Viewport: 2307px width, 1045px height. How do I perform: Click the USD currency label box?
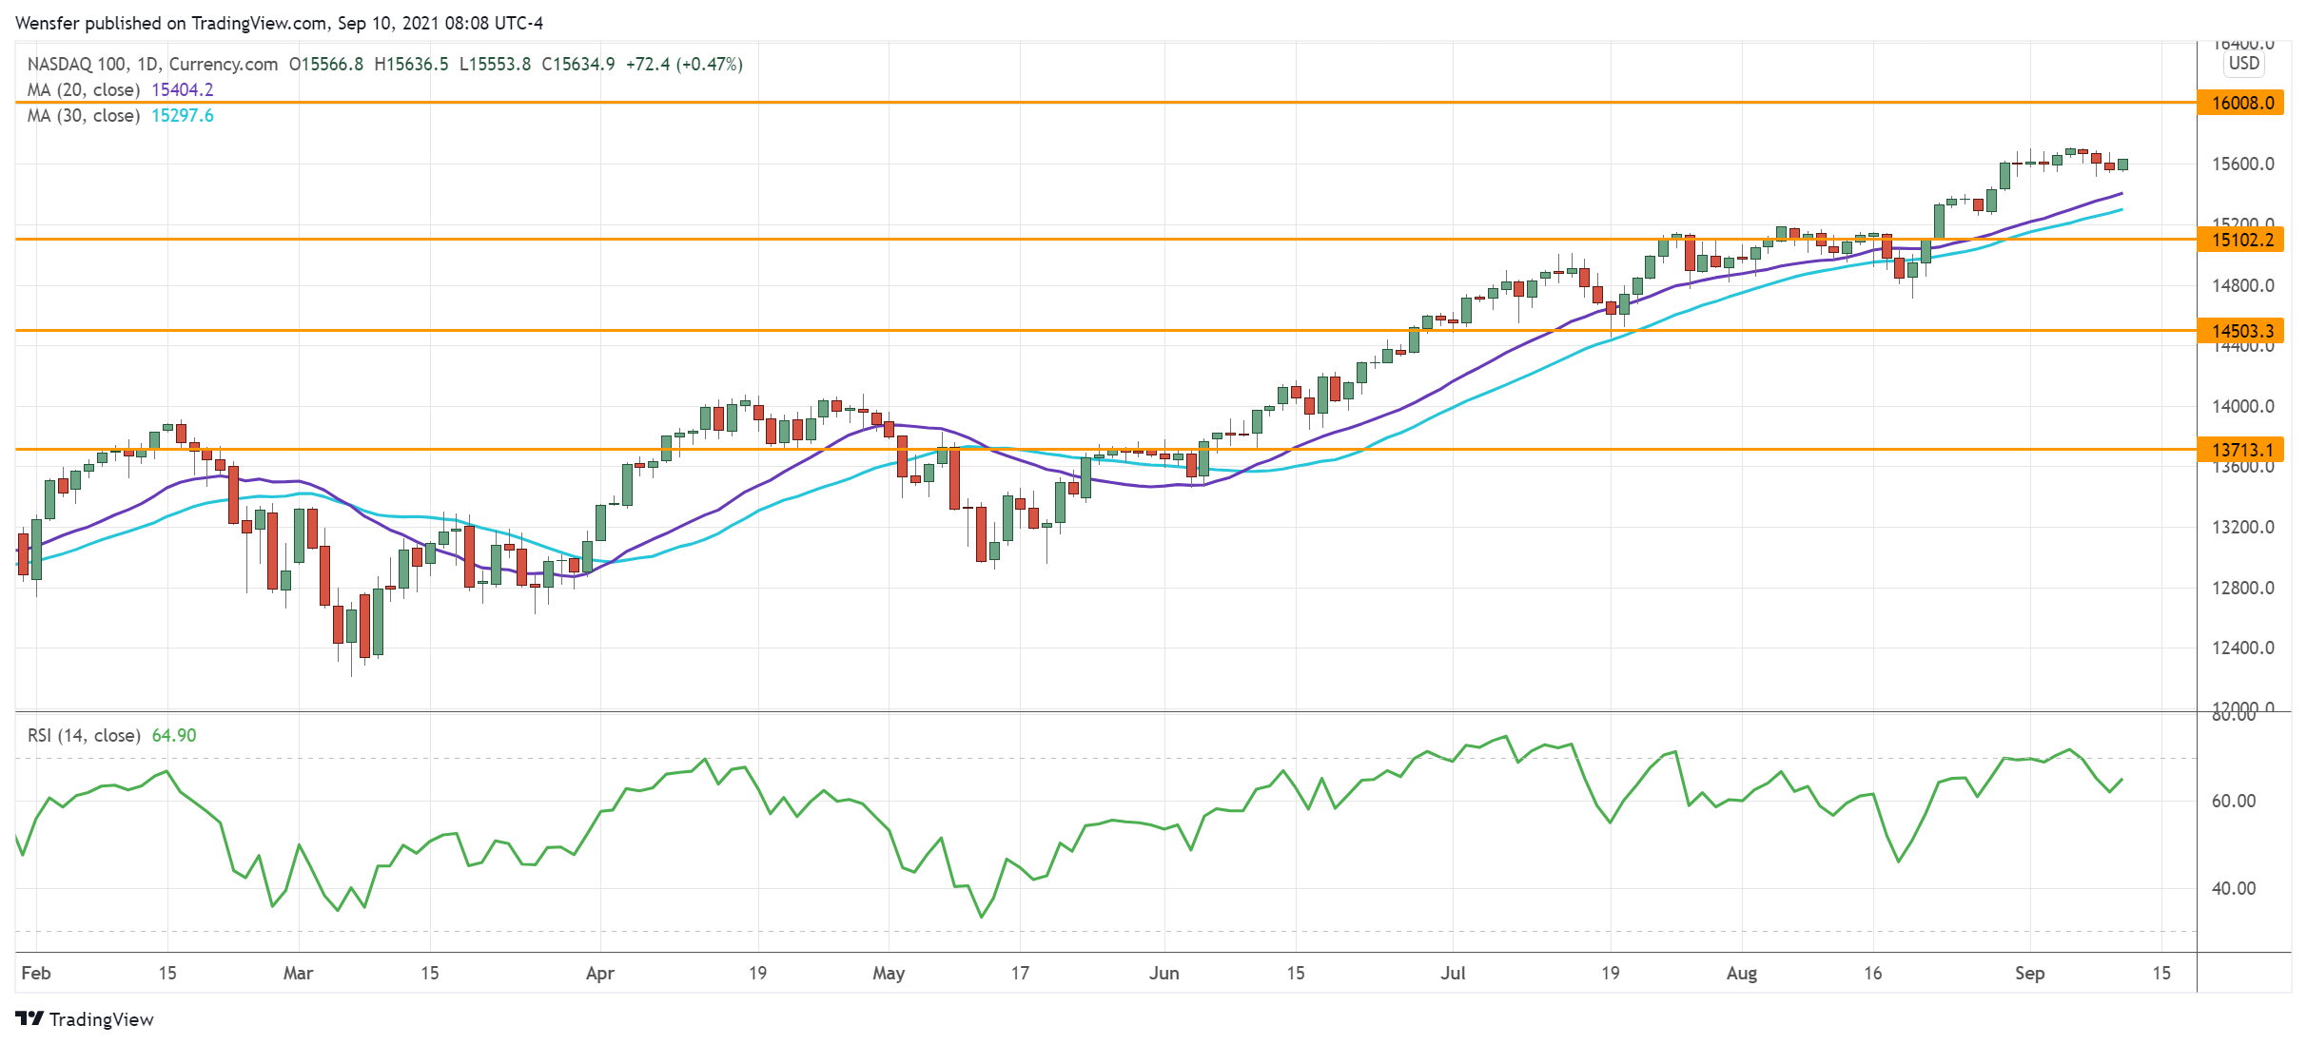[x=2243, y=64]
